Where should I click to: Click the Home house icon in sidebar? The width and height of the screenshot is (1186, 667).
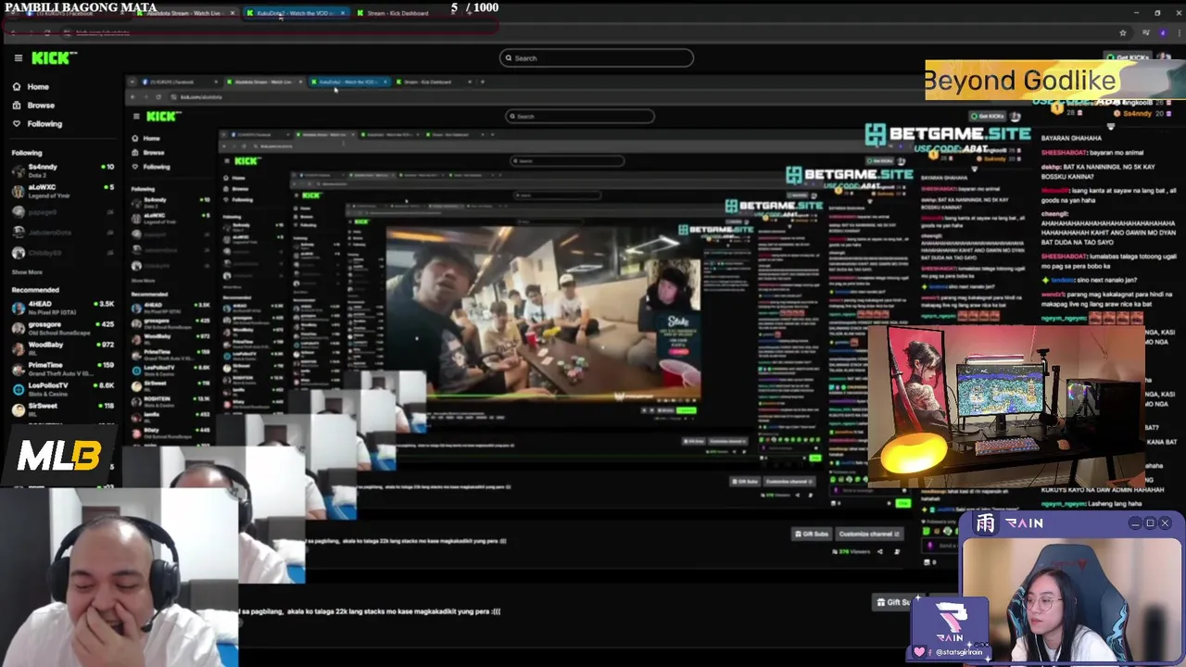17,87
